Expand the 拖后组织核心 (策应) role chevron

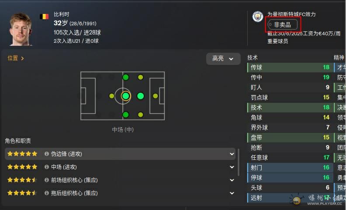[x=232, y=193]
